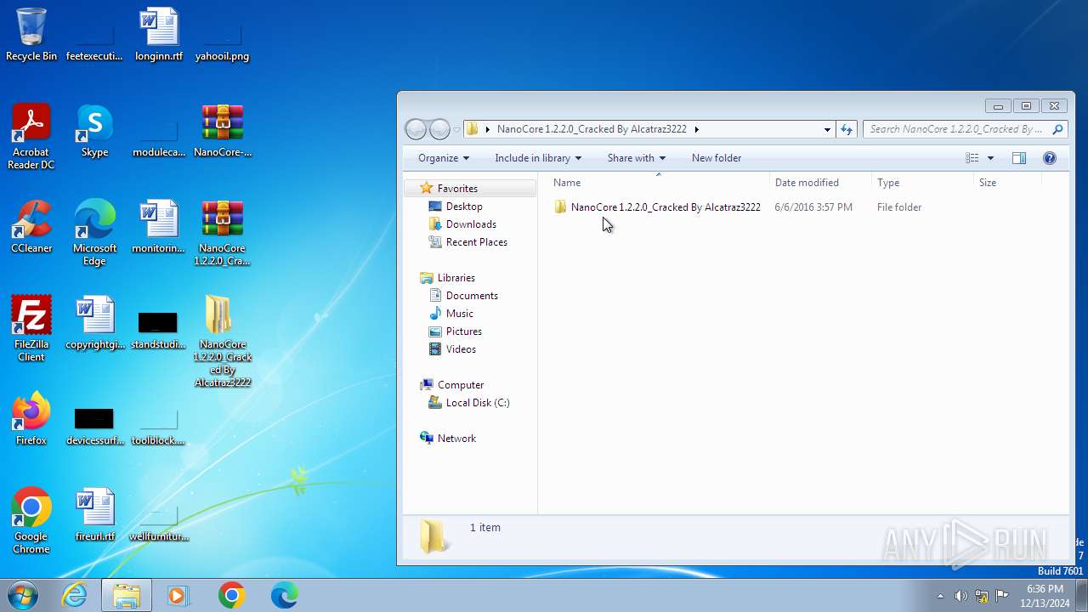Show the preview pane in Explorer
Screen dimensions: 1088x612
1019,158
